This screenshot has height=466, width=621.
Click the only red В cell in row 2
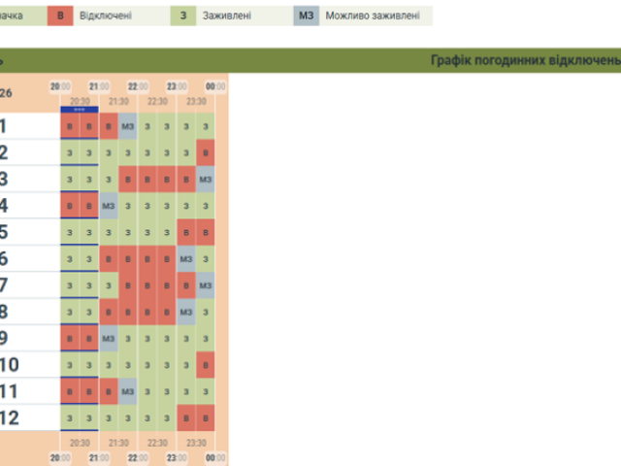click(206, 152)
